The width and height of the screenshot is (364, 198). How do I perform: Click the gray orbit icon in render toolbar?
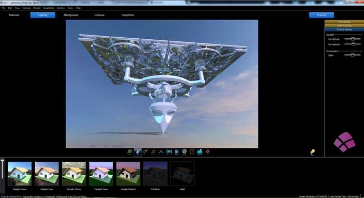145,152
